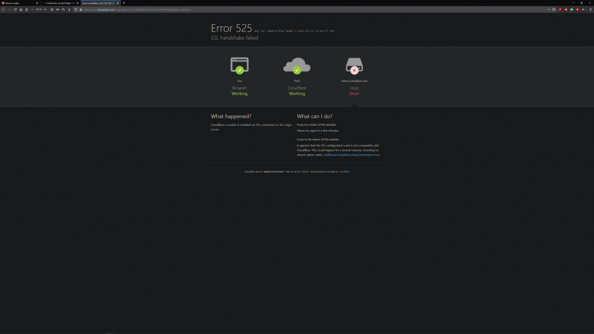Open a new tab with plus button

pyautogui.click(x=124, y=3)
